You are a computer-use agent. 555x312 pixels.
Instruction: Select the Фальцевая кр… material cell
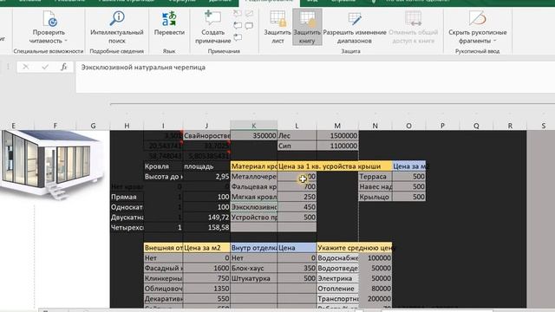point(254,187)
